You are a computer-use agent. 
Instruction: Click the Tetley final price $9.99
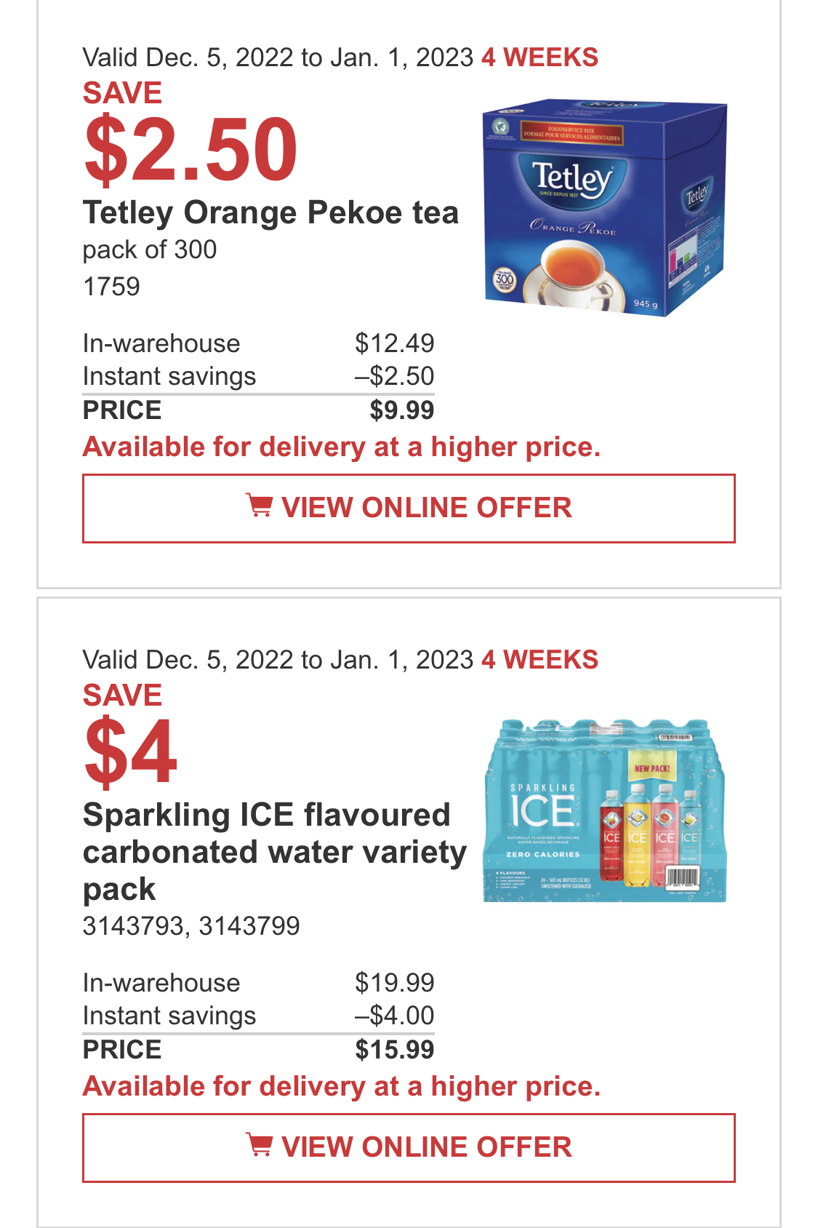(401, 410)
